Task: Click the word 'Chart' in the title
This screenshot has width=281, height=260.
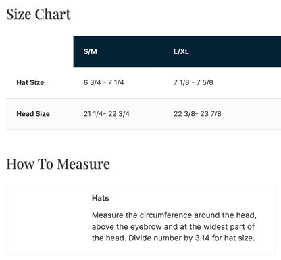Action: click(x=53, y=14)
